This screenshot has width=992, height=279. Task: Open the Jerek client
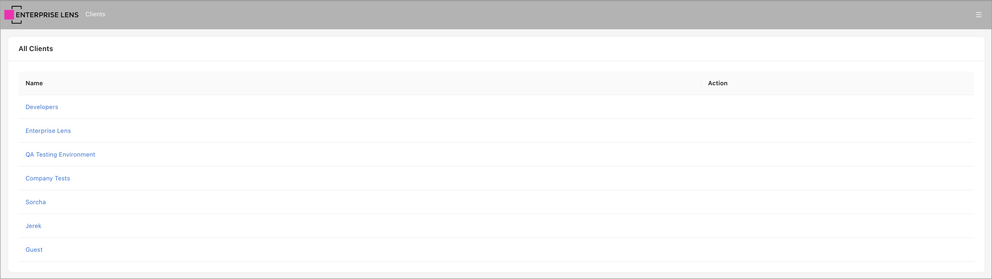click(33, 226)
